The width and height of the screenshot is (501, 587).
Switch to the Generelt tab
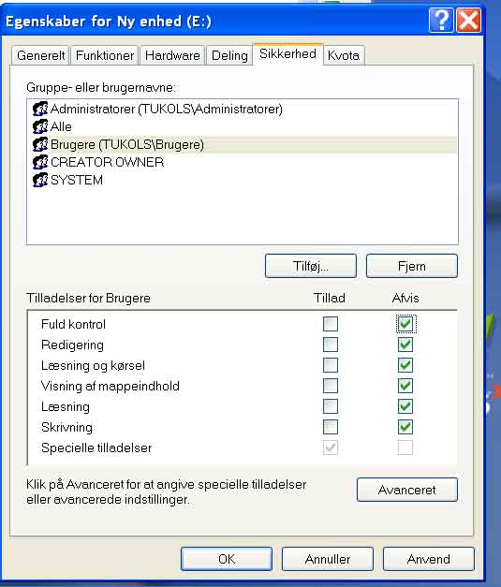pos(41,55)
